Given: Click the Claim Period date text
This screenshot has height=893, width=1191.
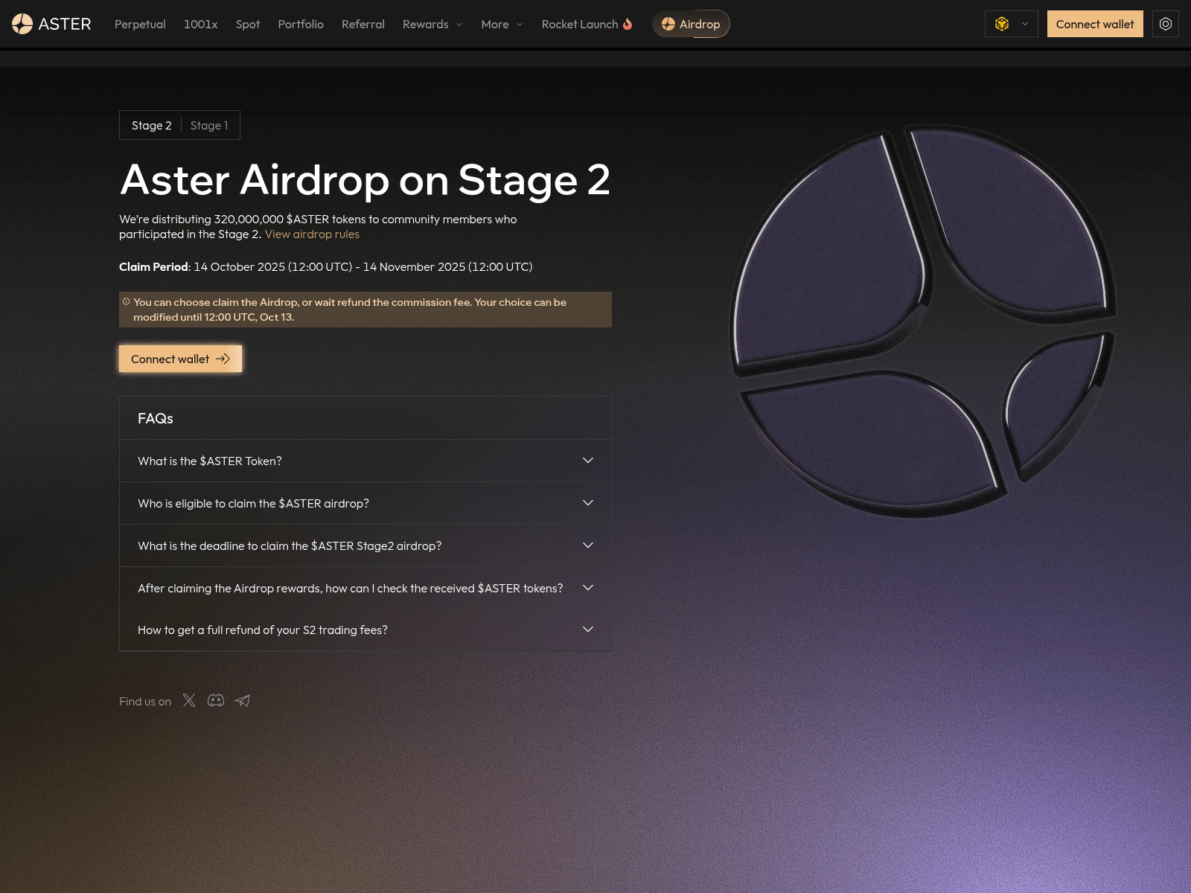Looking at the screenshot, I should coord(326,266).
